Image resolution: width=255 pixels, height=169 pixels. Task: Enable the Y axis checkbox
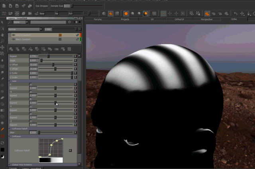(x=31, y=99)
